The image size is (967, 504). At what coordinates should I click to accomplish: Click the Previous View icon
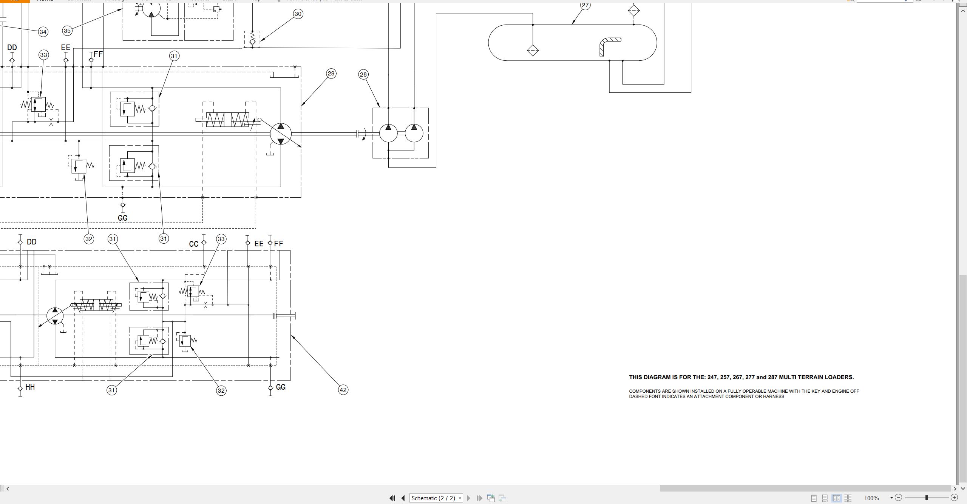pyautogui.click(x=491, y=498)
